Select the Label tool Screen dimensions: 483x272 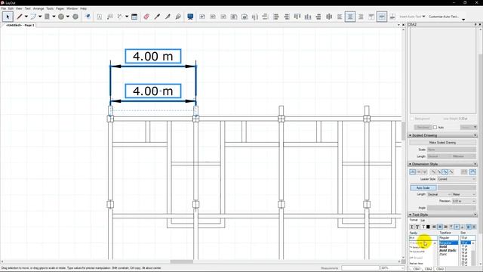[110, 17]
